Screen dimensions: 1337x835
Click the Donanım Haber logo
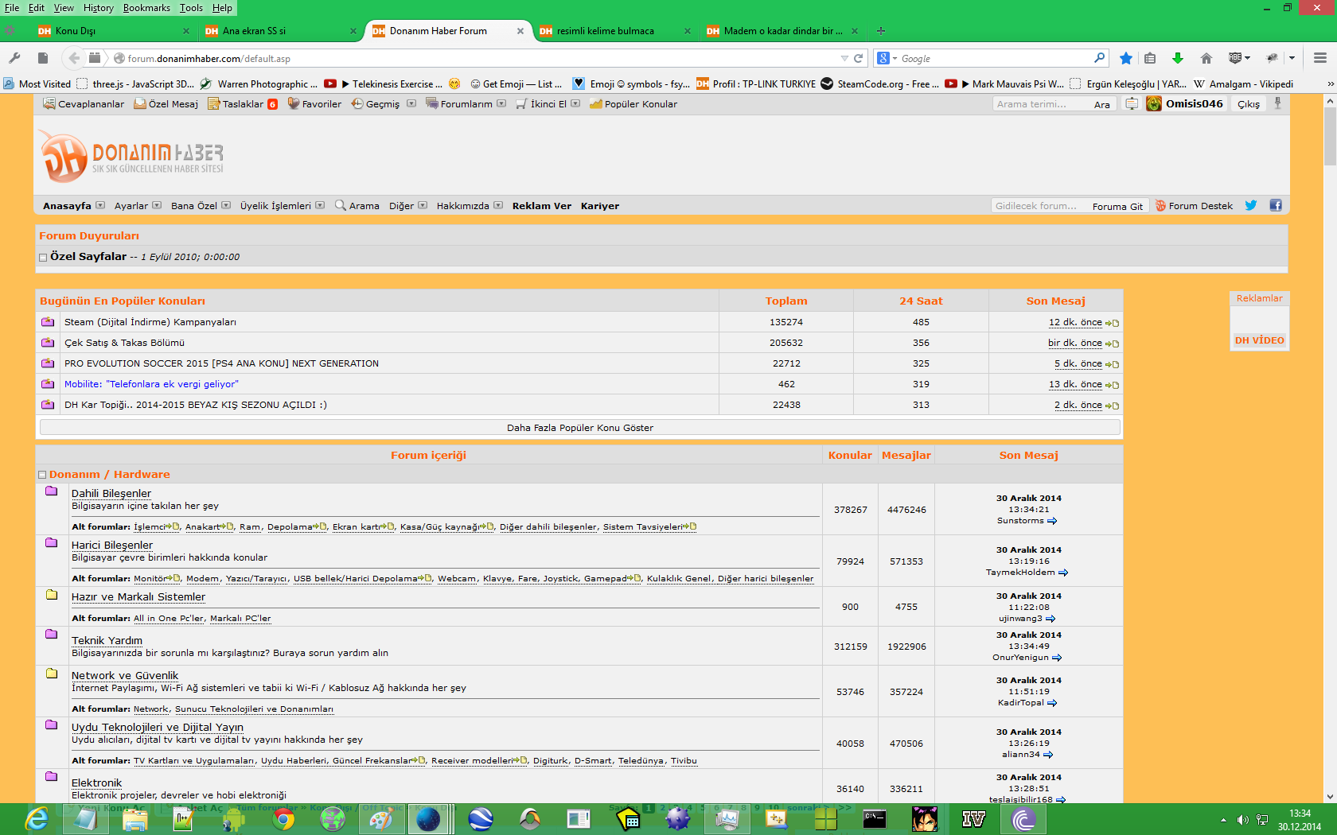pyautogui.click(x=132, y=157)
